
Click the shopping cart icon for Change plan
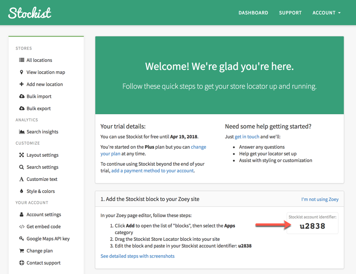(x=21, y=251)
